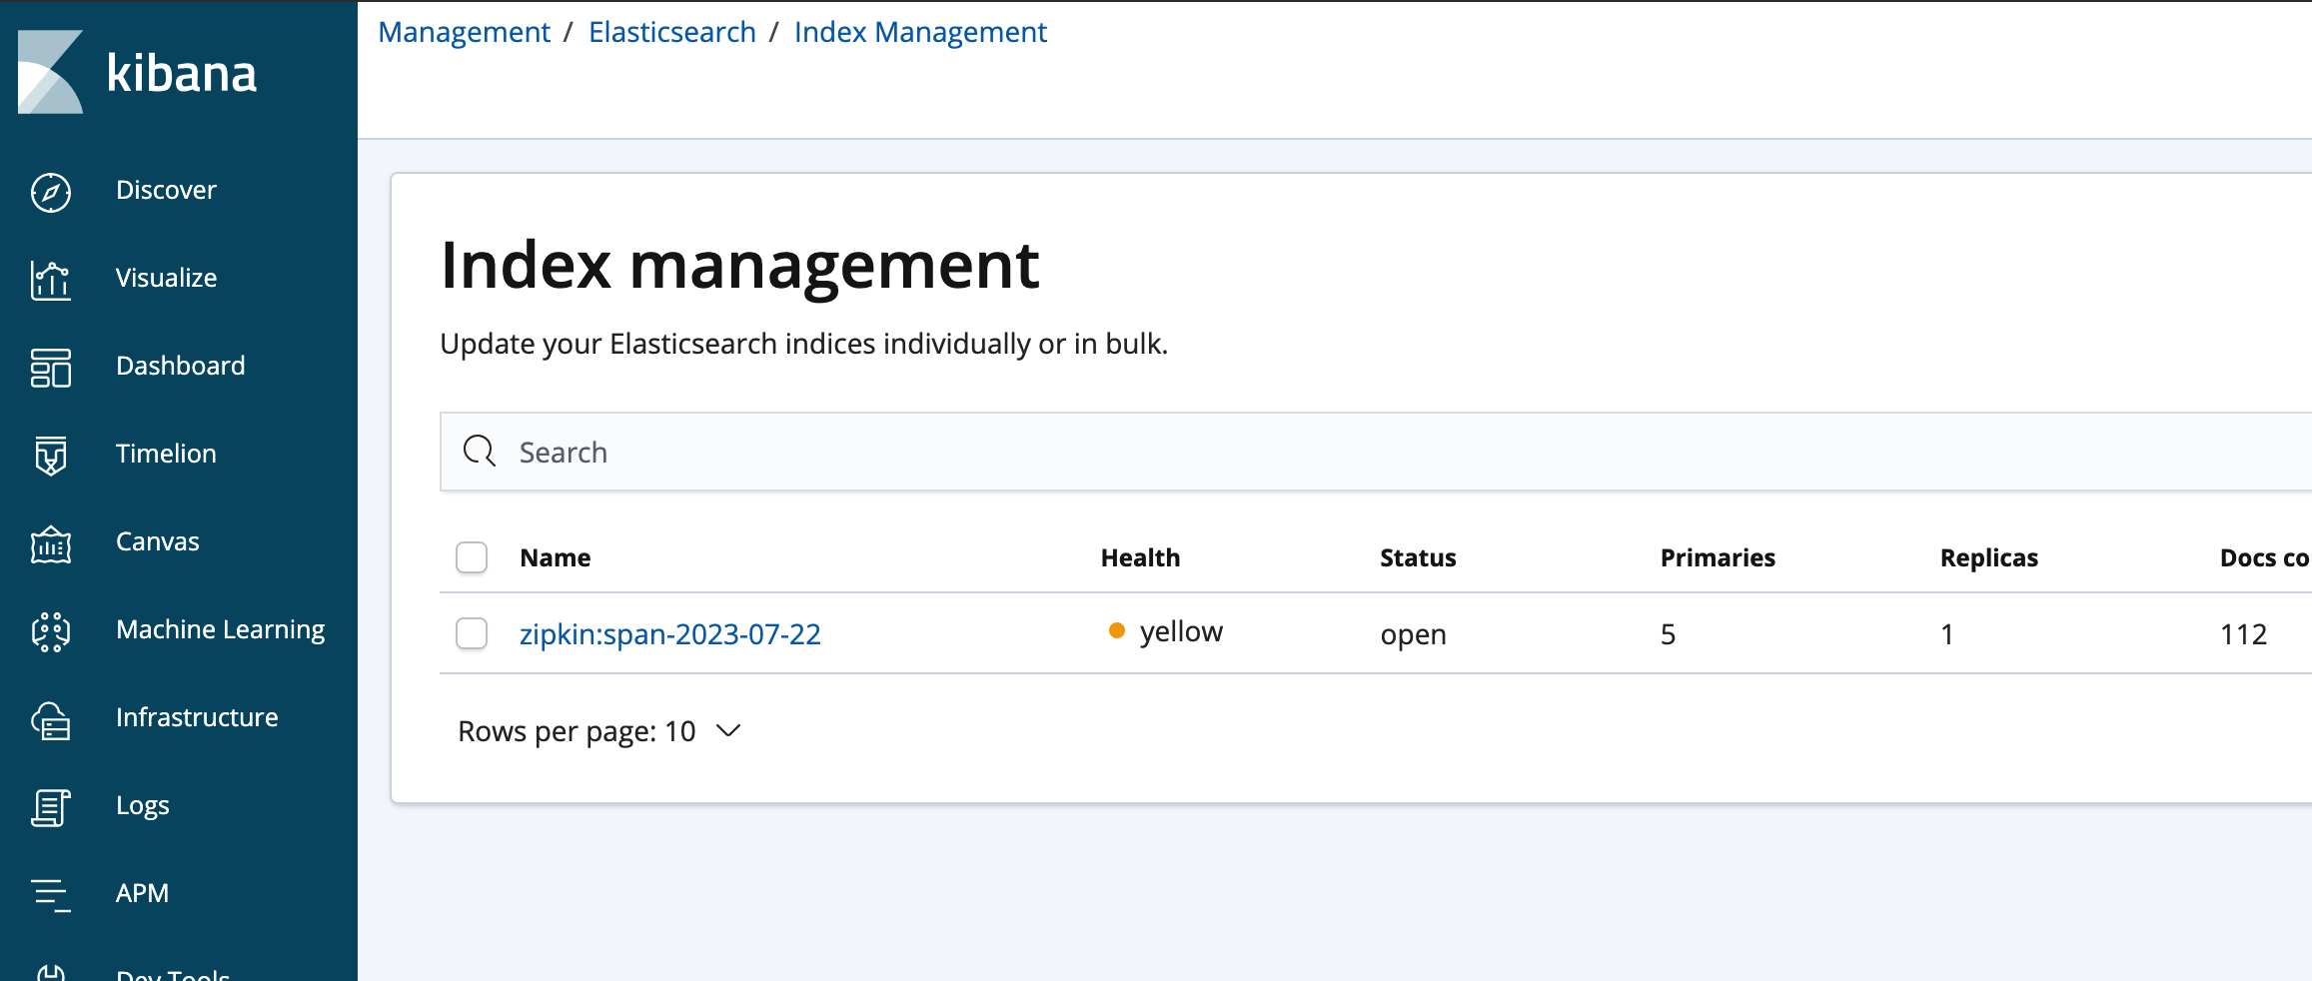
Task: Click the Kibana logo icon
Action: [x=50, y=72]
